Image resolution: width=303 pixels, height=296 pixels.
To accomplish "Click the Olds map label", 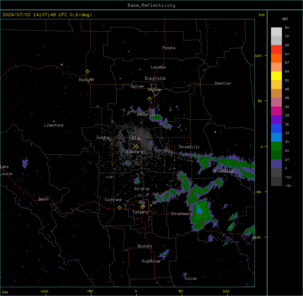I will (x=136, y=139).
